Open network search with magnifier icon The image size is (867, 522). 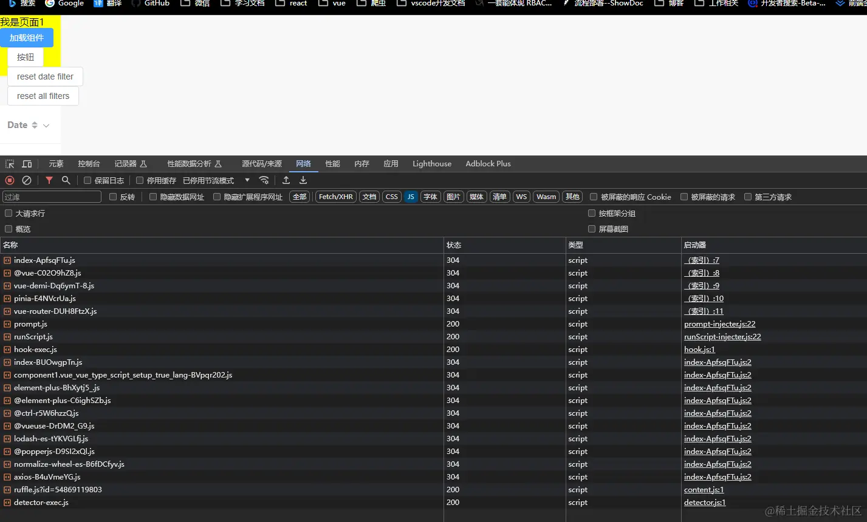tap(66, 180)
